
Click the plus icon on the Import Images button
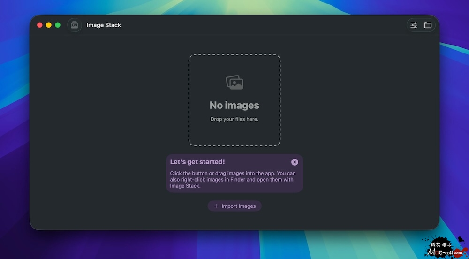tap(216, 206)
